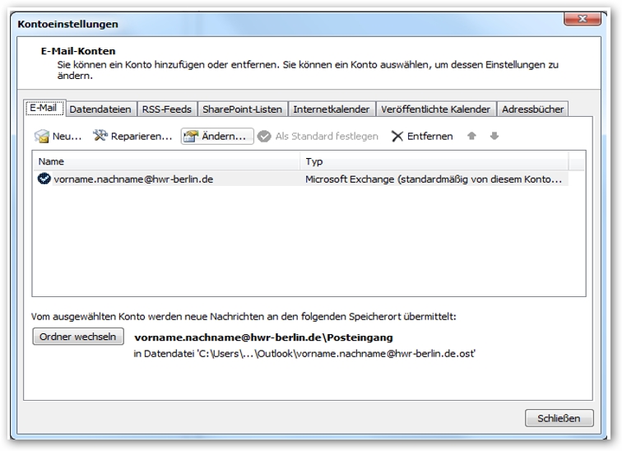The height and width of the screenshot is (451, 622).
Task: Click the E-Mail-Konten heading
Action: click(78, 51)
